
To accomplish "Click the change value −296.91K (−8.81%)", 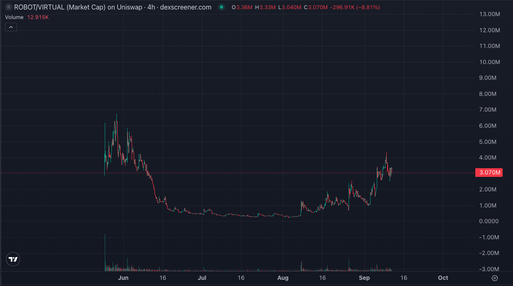I will pos(355,7).
